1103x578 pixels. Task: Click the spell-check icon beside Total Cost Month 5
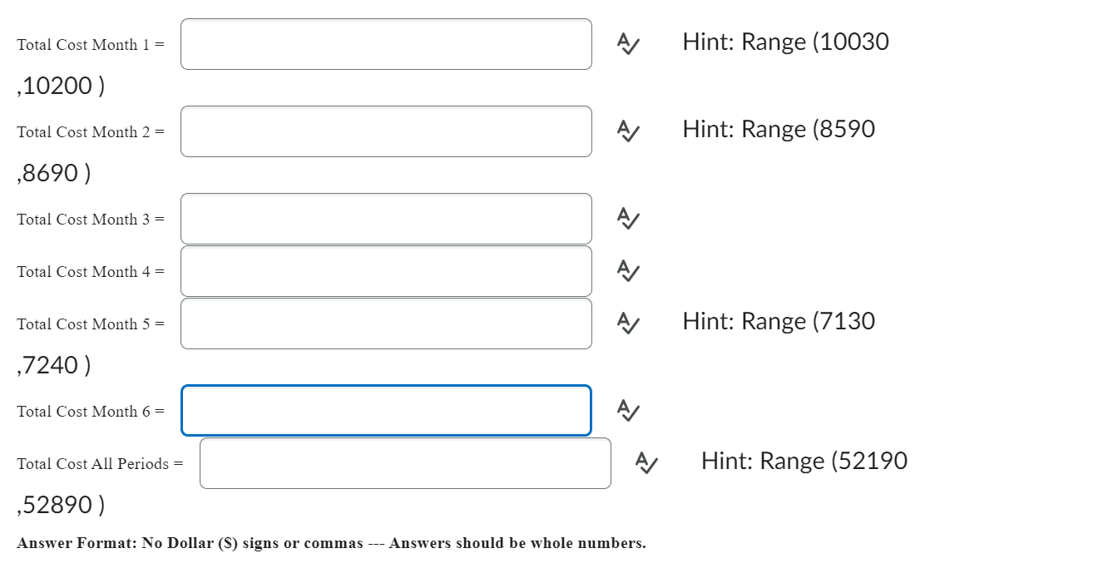[627, 324]
